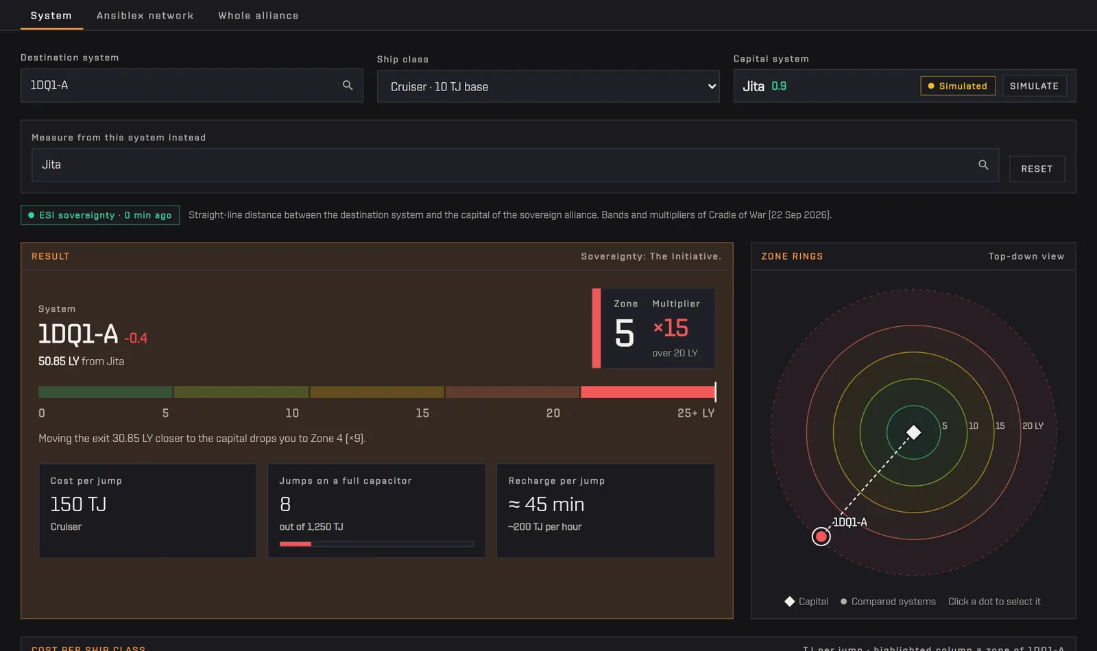Click the 50.85 LY from Jita text
The image size is (1097, 651).
[x=81, y=361]
